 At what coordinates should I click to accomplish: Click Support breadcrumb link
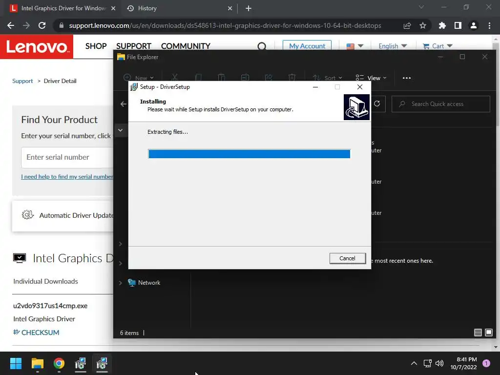(x=22, y=81)
